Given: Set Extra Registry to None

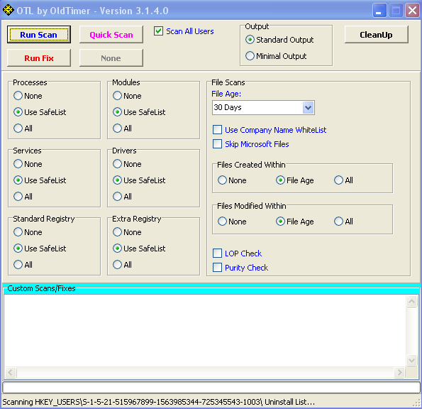Looking at the screenshot, I should tap(117, 232).
